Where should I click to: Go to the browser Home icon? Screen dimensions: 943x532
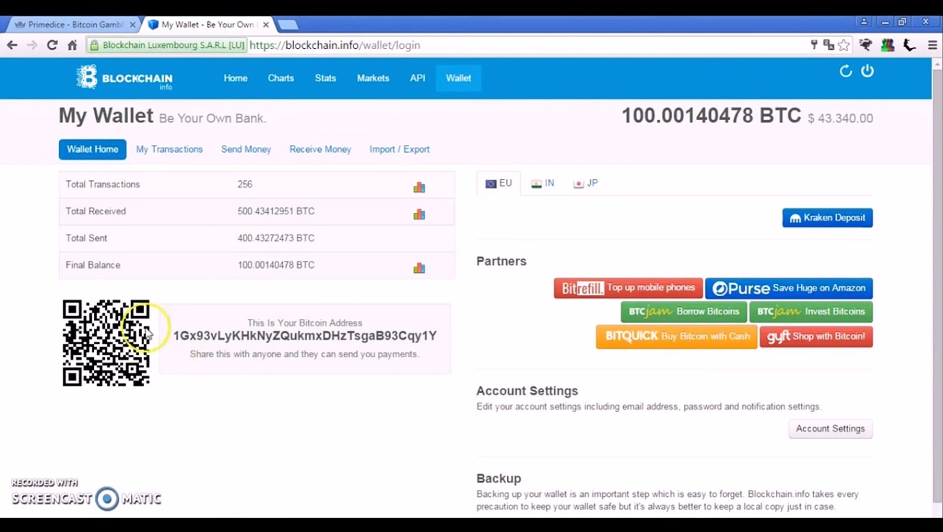coord(72,45)
